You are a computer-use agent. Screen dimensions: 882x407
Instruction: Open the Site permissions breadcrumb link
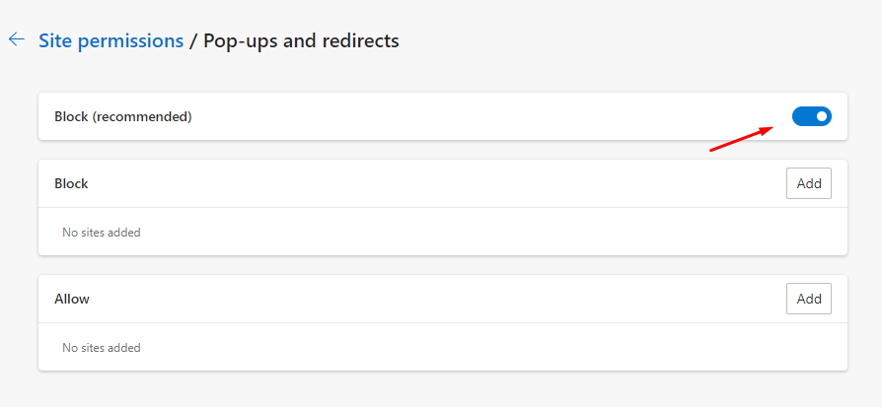click(110, 40)
